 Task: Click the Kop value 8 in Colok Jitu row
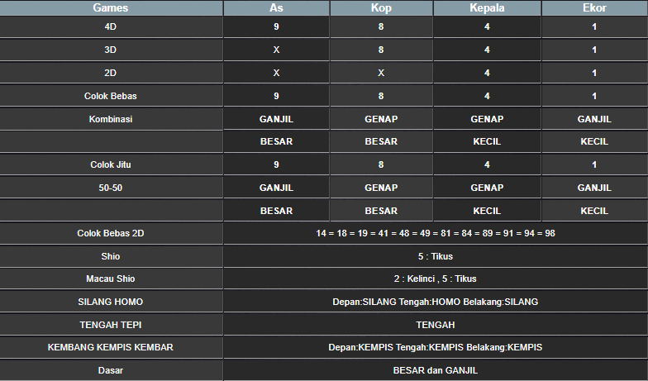pos(381,165)
